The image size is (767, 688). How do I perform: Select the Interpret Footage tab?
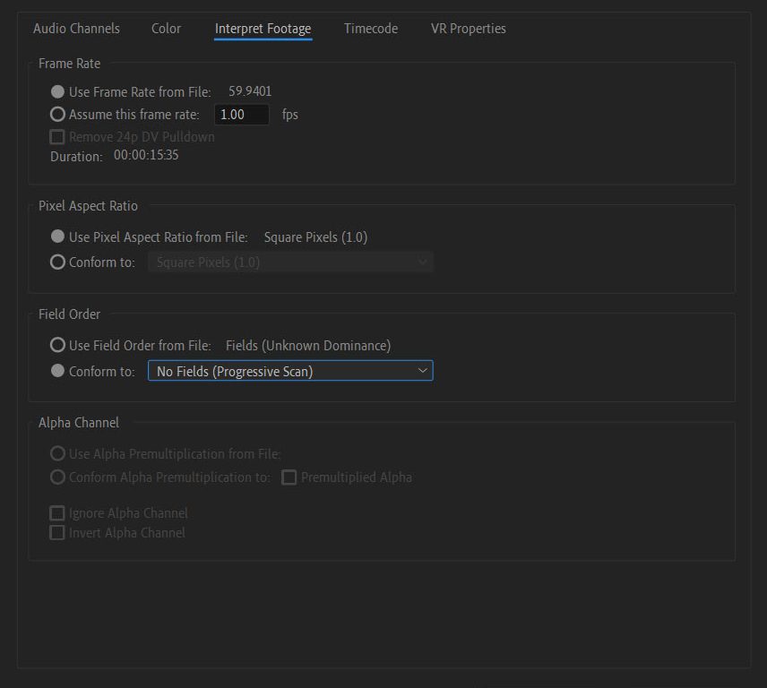click(x=263, y=29)
